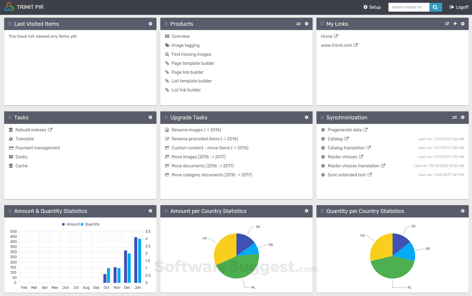This screenshot has width=472, height=296.
Task: Click the plus icon in My Links
Action: 455,24
